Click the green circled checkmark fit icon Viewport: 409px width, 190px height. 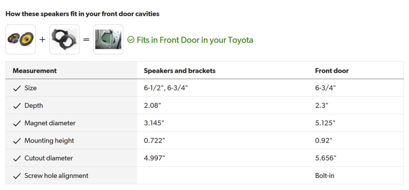[x=131, y=40]
